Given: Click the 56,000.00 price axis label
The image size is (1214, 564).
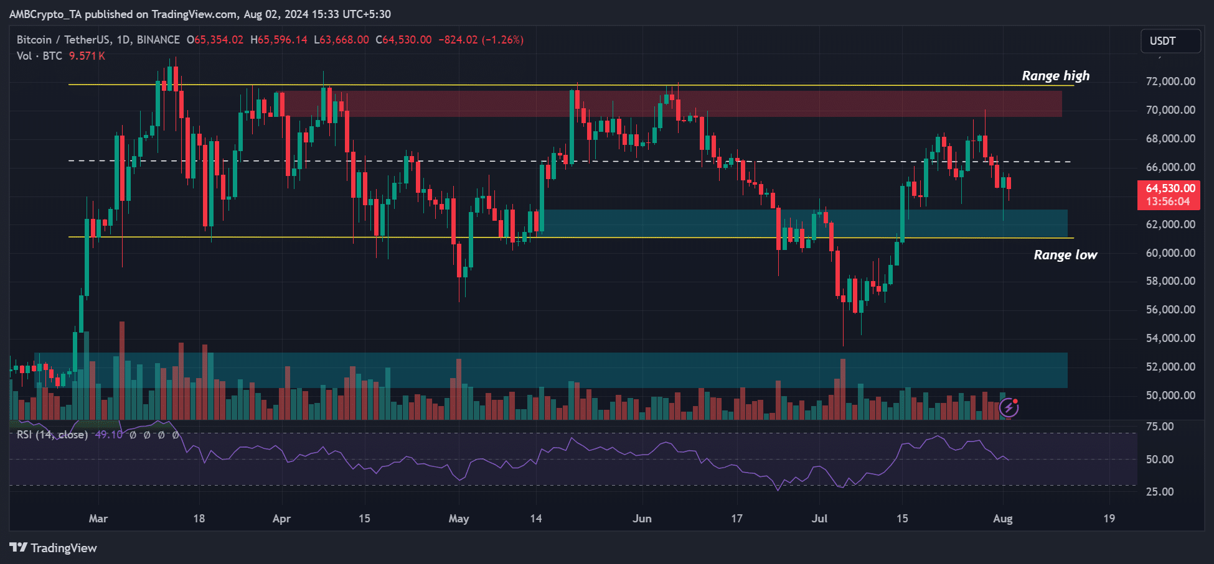Looking at the screenshot, I should (1170, 310).
